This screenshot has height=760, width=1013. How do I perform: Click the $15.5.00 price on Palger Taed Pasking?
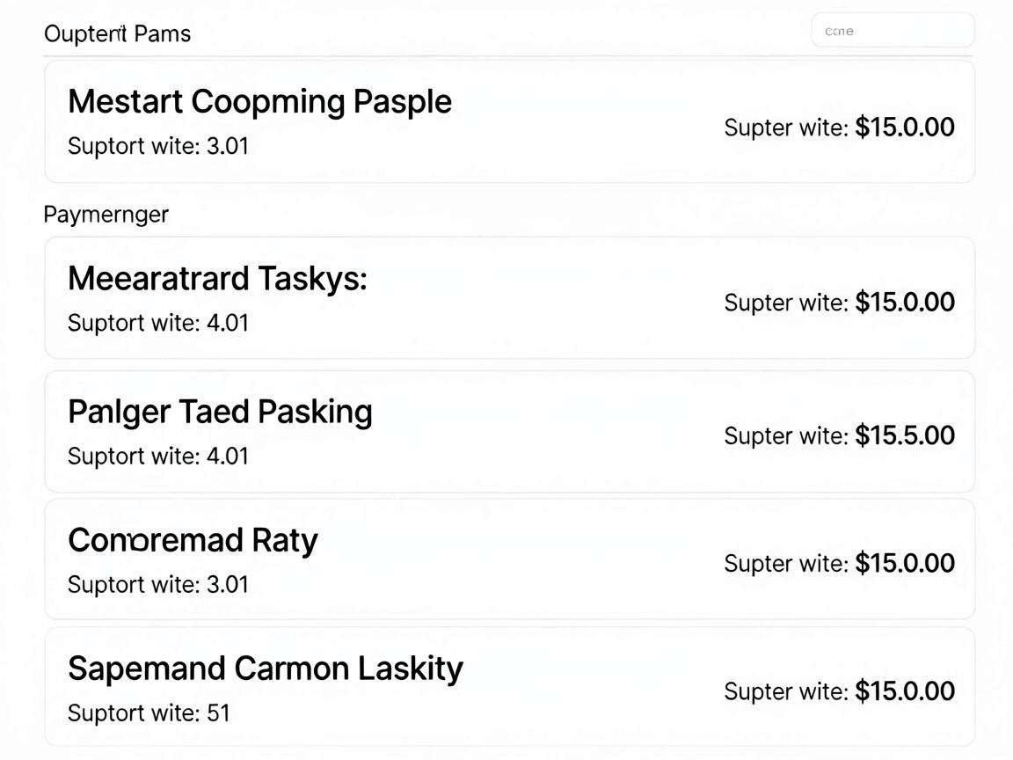click(905, 435)
